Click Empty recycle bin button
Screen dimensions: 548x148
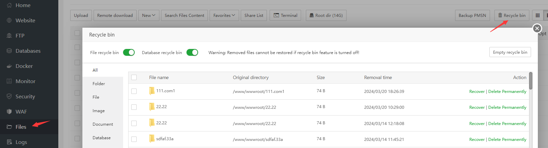(510, 52)
